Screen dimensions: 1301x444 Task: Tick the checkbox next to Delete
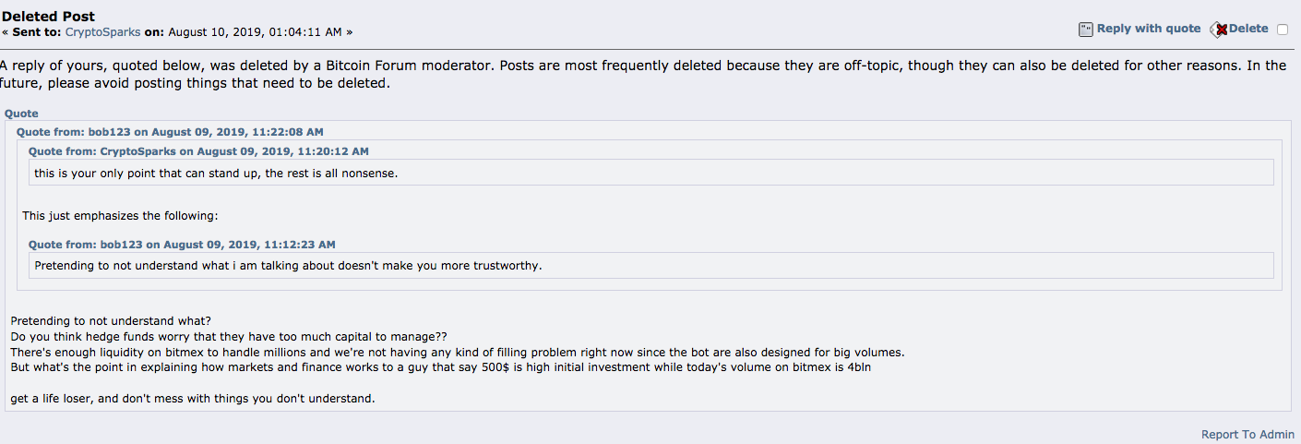tap(1283, 30)
